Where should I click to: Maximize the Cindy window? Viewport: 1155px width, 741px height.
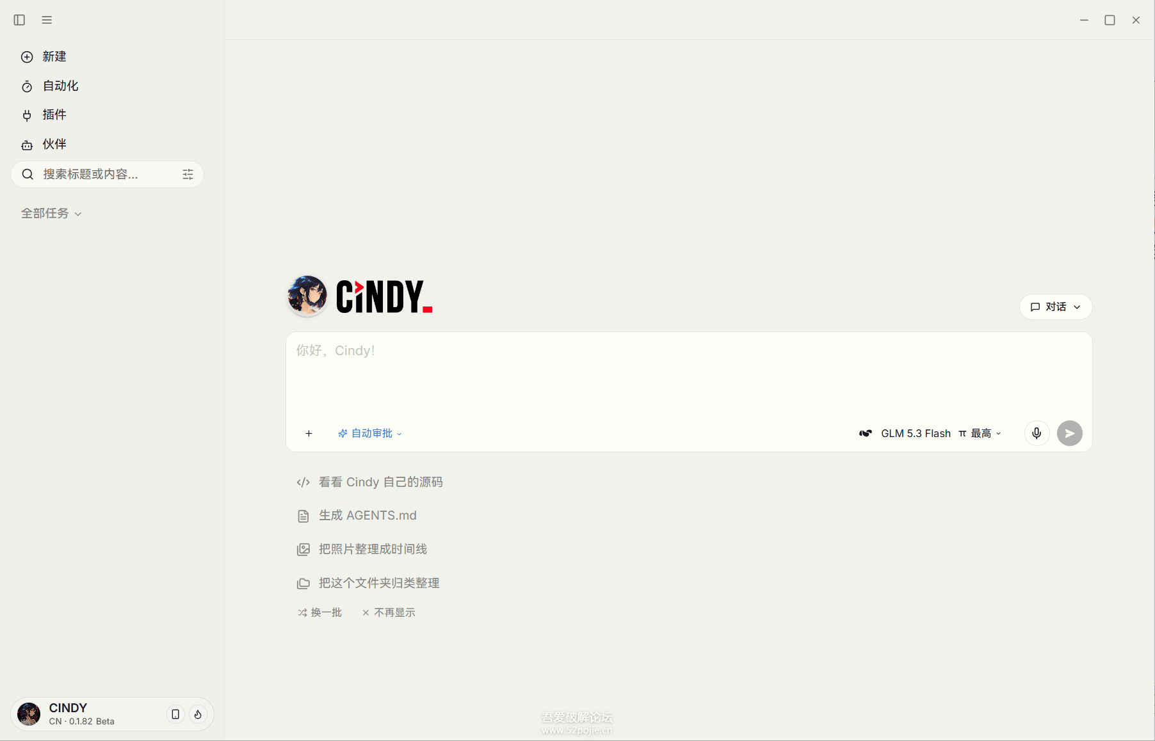tap(1110, 20)
